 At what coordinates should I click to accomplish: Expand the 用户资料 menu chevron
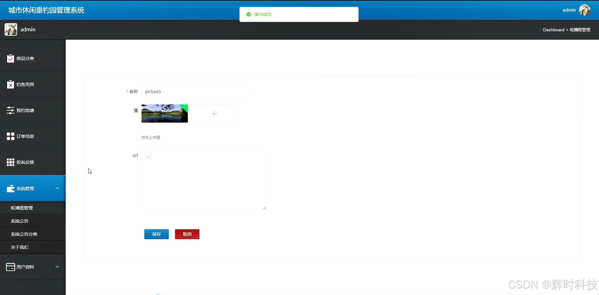[57, 267]
